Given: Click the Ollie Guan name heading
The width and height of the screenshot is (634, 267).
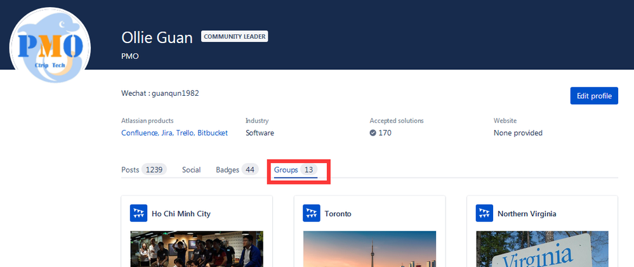Looking at the screenshot, I should tap(157, 37).
